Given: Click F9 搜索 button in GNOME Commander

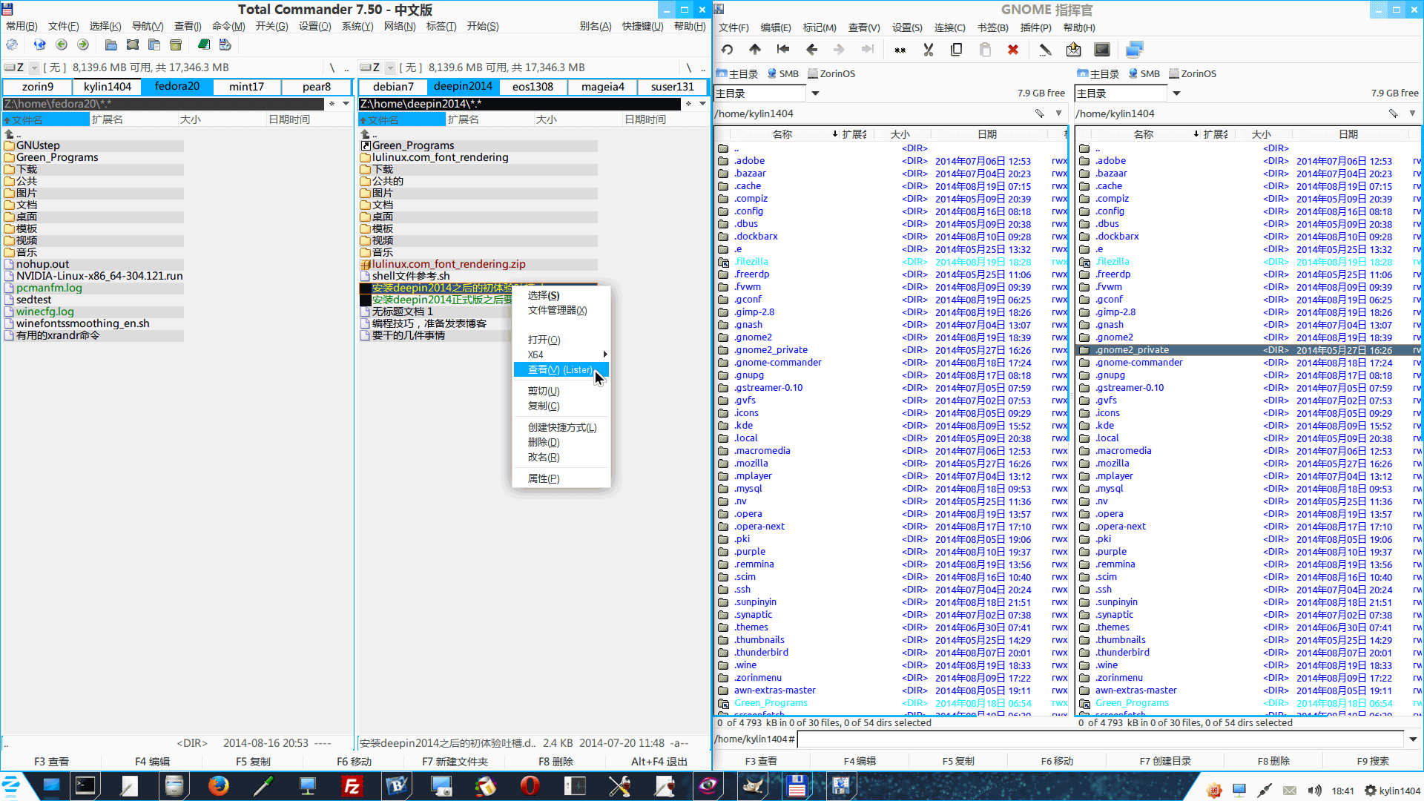Looking at the screenshot, I should point(1373,761).
